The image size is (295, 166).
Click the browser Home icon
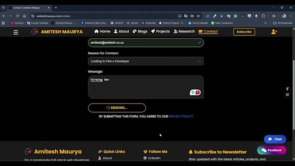coord(24,16)
